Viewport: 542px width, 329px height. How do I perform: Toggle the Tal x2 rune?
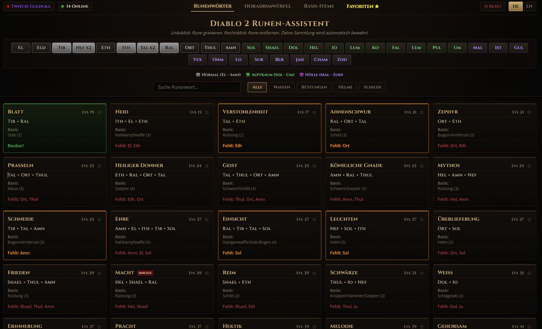click(148, 47)
